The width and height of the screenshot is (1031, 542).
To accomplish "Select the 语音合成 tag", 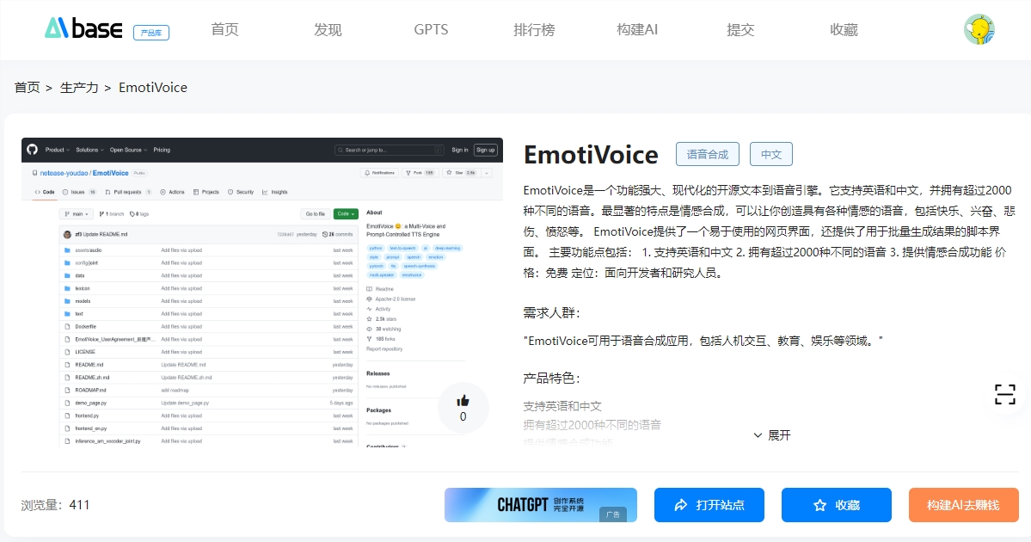I will (708, 155).
